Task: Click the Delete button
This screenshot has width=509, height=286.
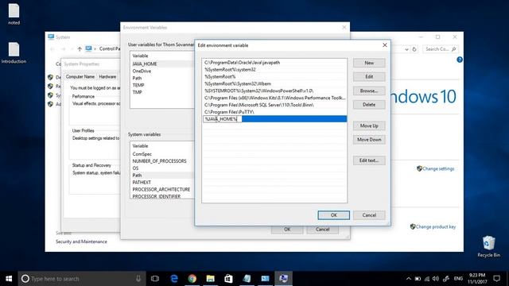Action: point(369,105)
